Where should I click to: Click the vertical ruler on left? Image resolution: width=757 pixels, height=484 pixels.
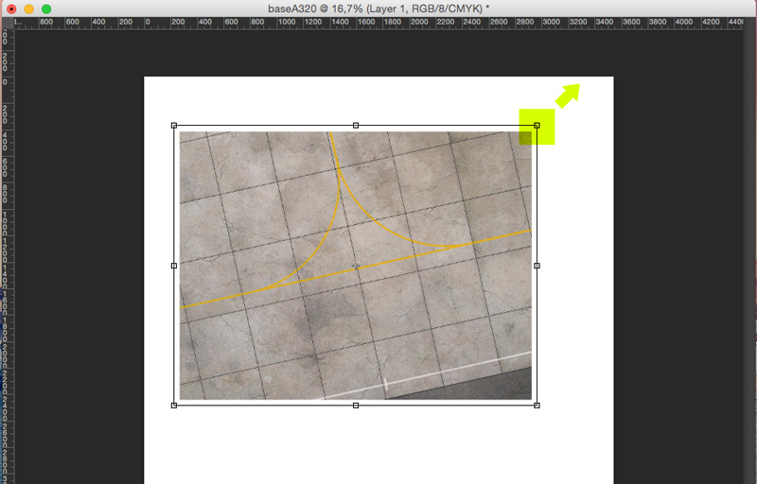[8, 256]
